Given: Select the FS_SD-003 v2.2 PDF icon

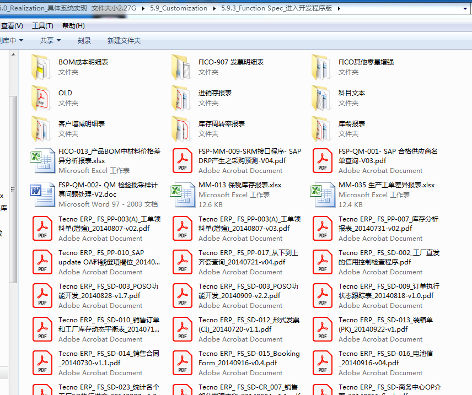Looking at the screenshot, I should coord(183,296).
